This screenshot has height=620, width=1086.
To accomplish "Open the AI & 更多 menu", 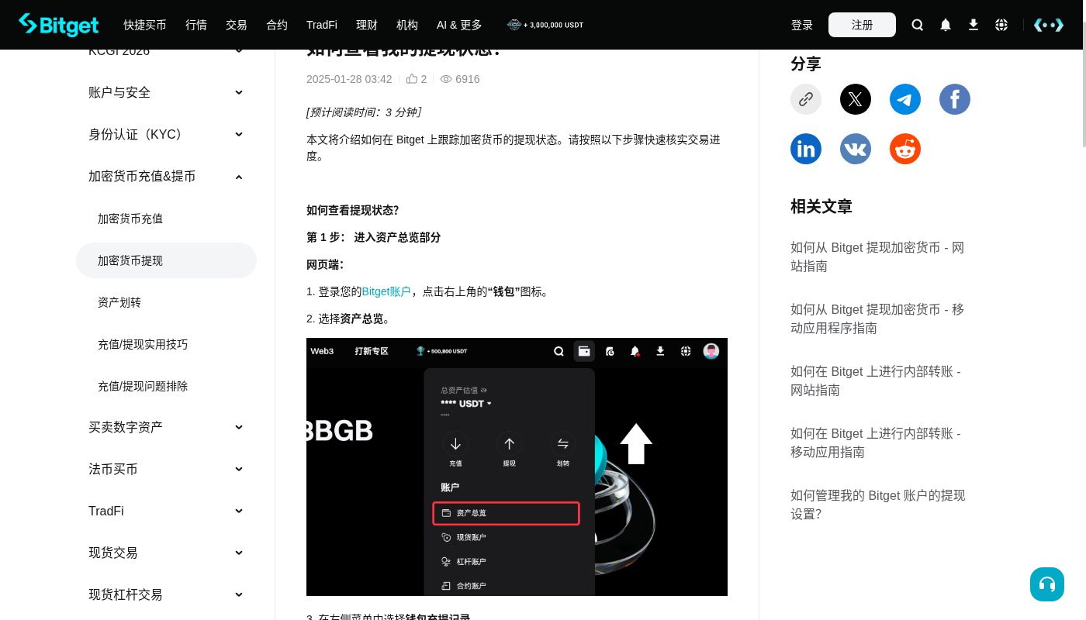I will click(x=459, y=25).
